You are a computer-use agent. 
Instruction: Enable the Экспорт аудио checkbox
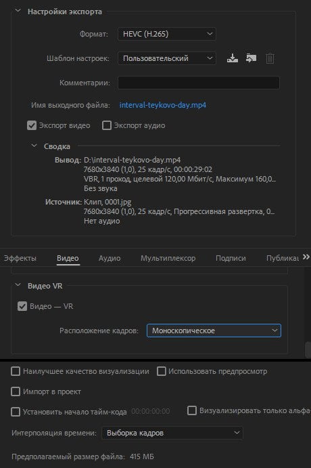click(x=107, y=125)
